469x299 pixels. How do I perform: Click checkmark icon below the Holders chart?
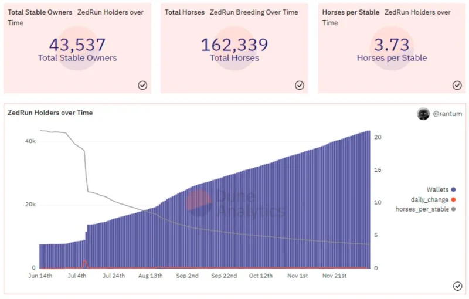[457, 286]
